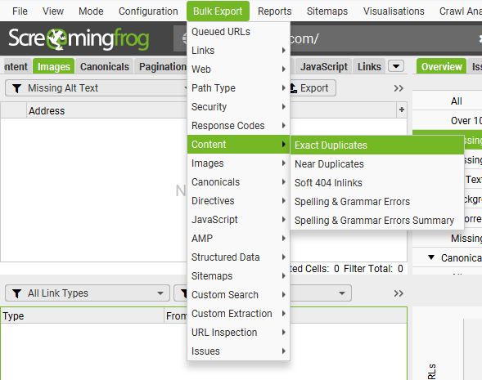Switch to the Canonicals tab
482x380 pixels.
105,66
